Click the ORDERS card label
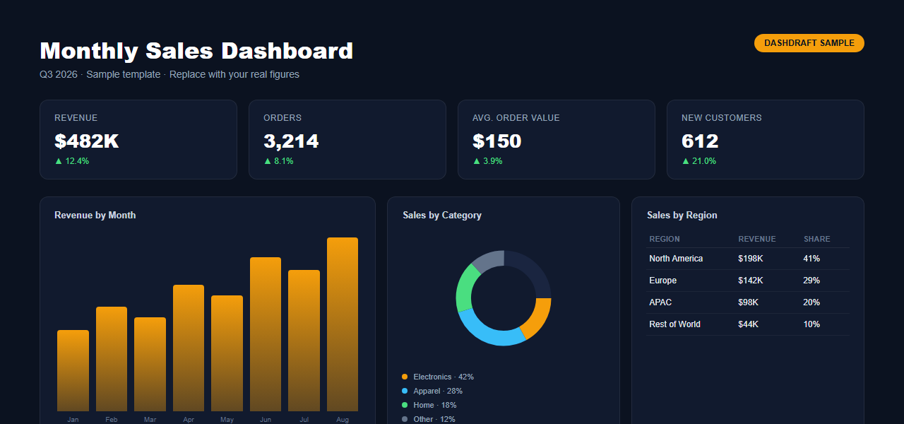The image size is (904, 424). pos(282,118)
